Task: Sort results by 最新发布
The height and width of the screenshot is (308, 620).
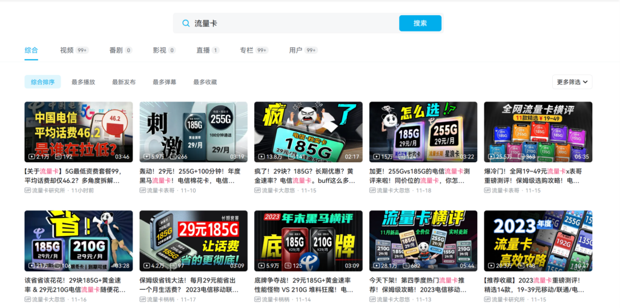Action: 124,82
